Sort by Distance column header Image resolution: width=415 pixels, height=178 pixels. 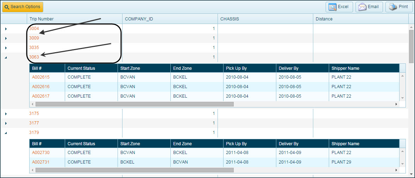(x=361, y=19)
